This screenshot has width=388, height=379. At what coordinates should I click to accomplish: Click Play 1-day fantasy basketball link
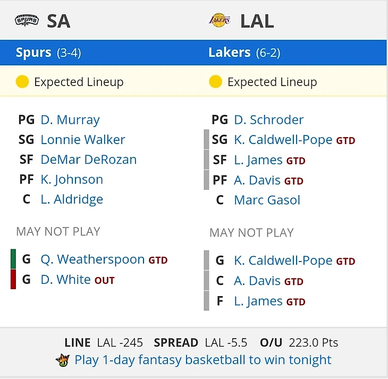(203, 360)
